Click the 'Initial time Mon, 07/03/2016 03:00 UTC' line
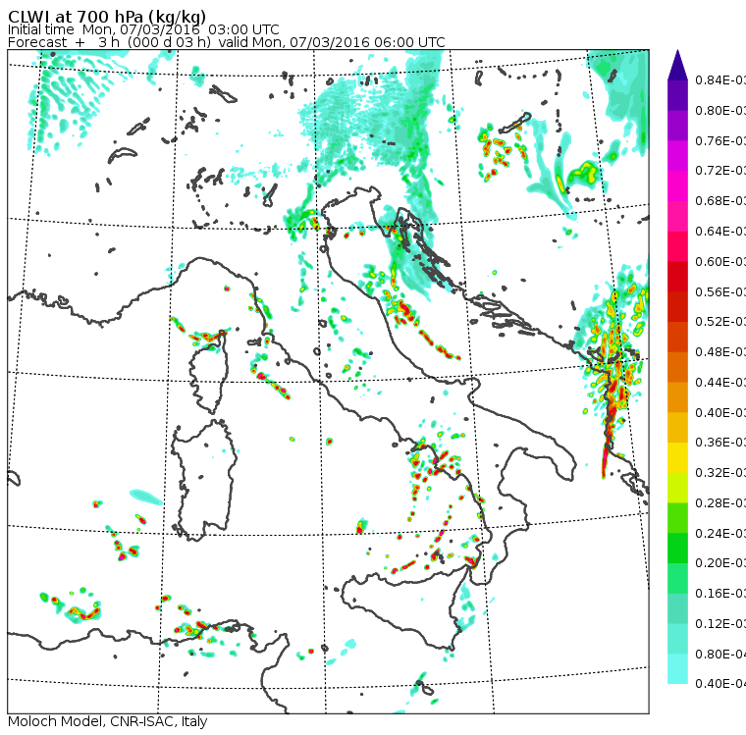The image size is (746, 735). coord(143,29)
